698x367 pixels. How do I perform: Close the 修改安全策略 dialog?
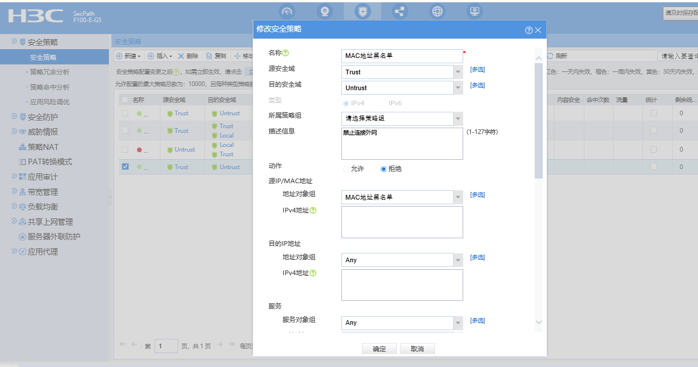pos(538,30)
